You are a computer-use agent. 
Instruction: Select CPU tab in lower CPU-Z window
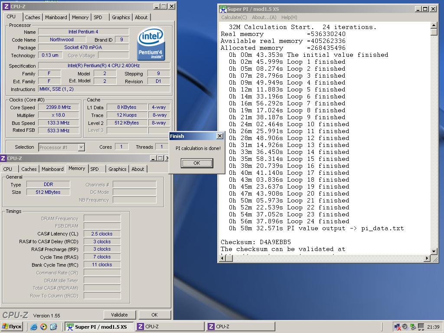pos(8,169)
